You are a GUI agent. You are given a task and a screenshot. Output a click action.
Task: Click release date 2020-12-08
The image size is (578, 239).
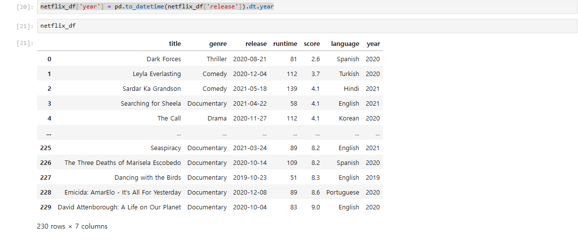click(250, 192)
